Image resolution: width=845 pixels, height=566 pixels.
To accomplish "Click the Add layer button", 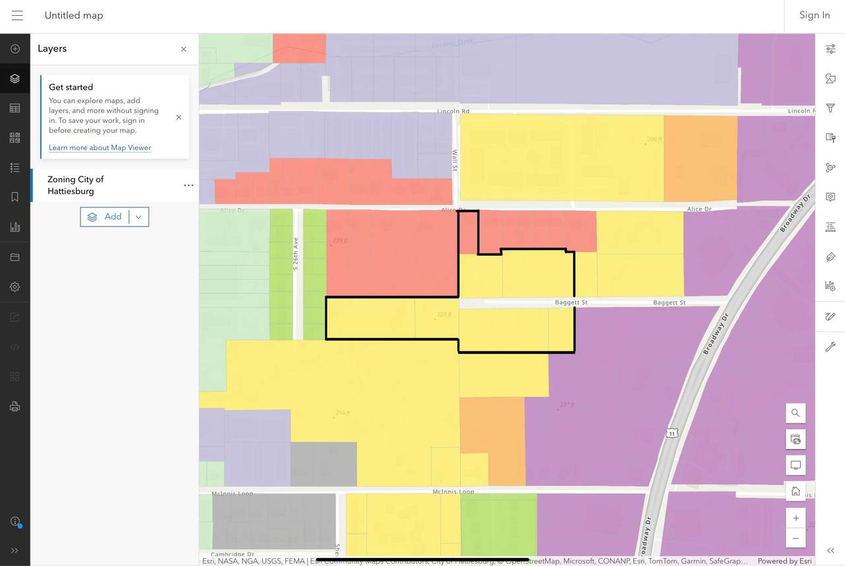I will pyautogui.click(x=105, y=217).
